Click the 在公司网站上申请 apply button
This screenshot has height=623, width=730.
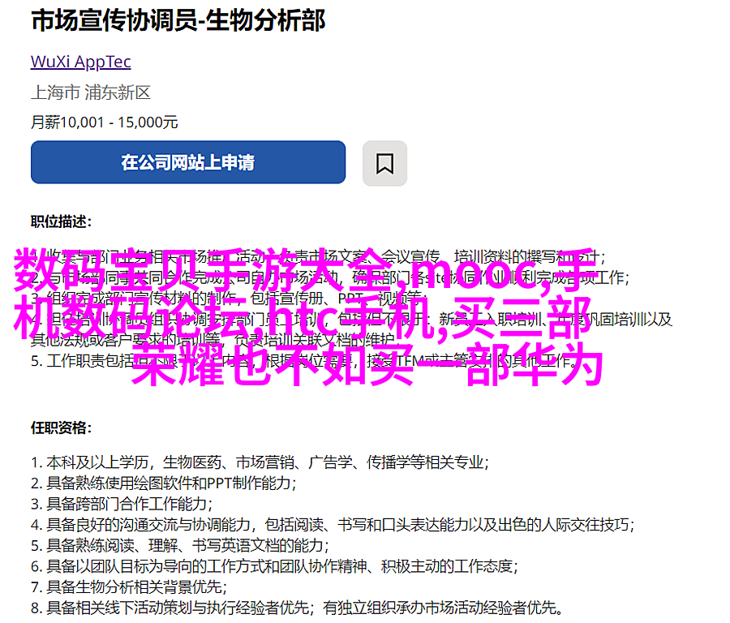(188, 162)
